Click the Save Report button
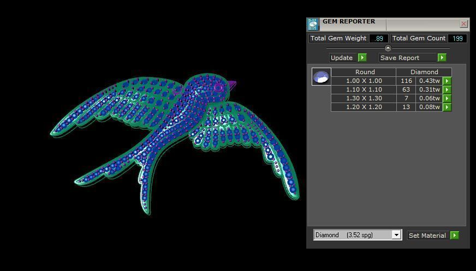The image size is (476, 271). (408, 58)
